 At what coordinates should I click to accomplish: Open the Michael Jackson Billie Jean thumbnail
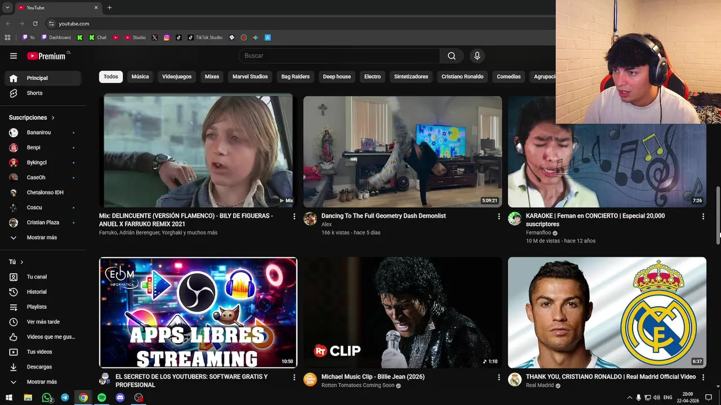403,313
